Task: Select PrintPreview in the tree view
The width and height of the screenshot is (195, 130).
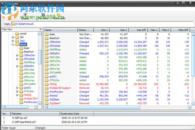Action: tap(31, 102)
